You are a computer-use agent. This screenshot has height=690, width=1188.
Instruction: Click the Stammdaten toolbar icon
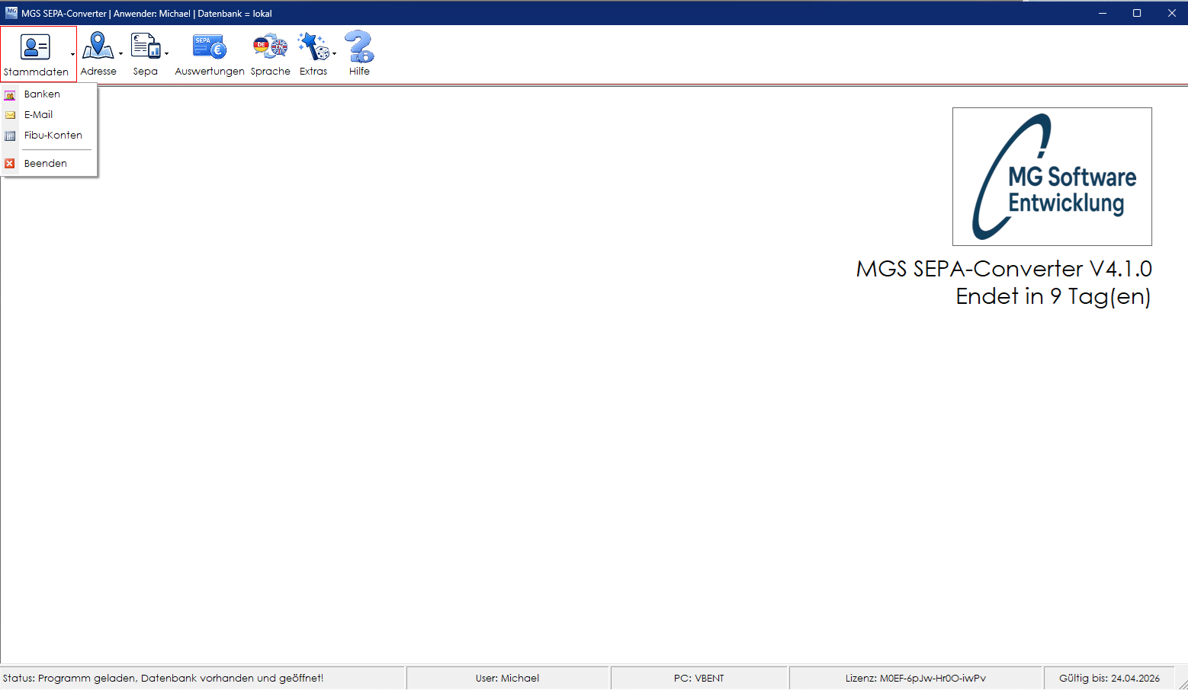tap(35, 47)
